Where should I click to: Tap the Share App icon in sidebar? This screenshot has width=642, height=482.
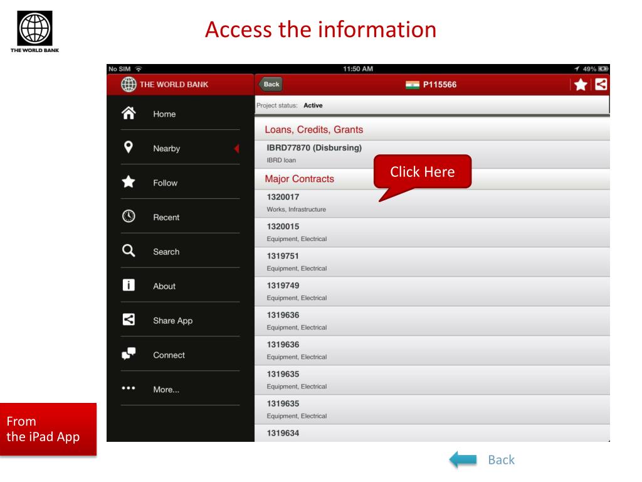[129, 319]
